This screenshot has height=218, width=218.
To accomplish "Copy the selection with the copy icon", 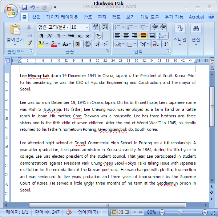I will 29,35.
